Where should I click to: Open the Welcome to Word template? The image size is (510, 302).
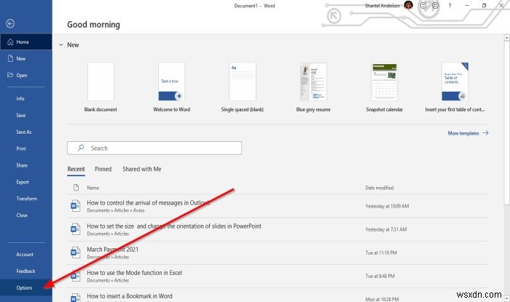tap(172, 87)
